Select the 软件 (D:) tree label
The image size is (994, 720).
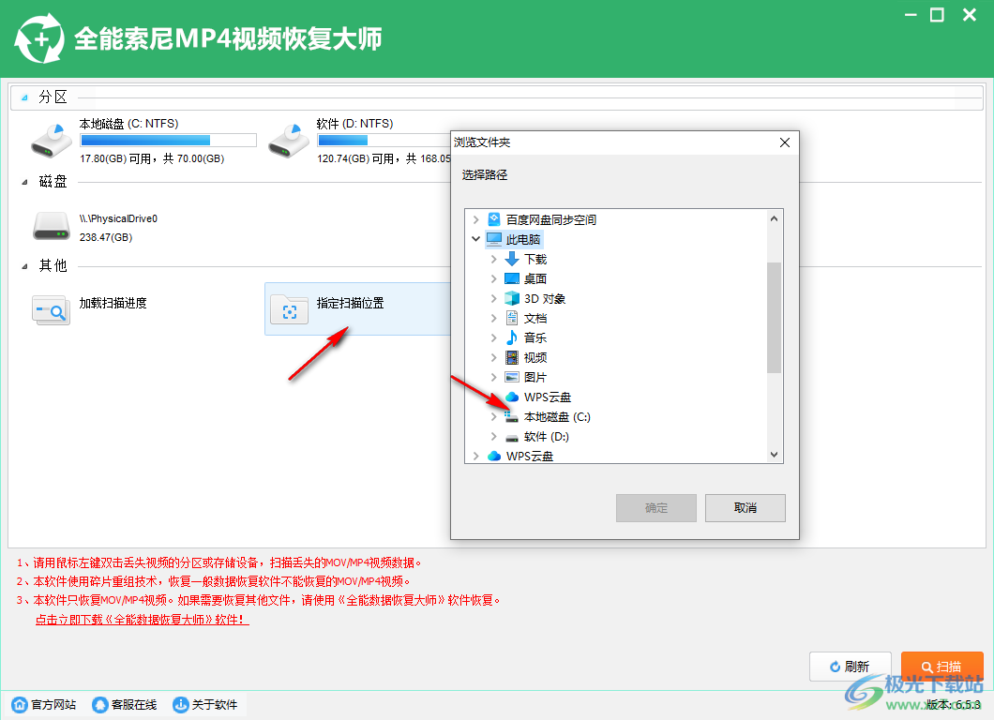pyautogui.click(x=547, y=437)
